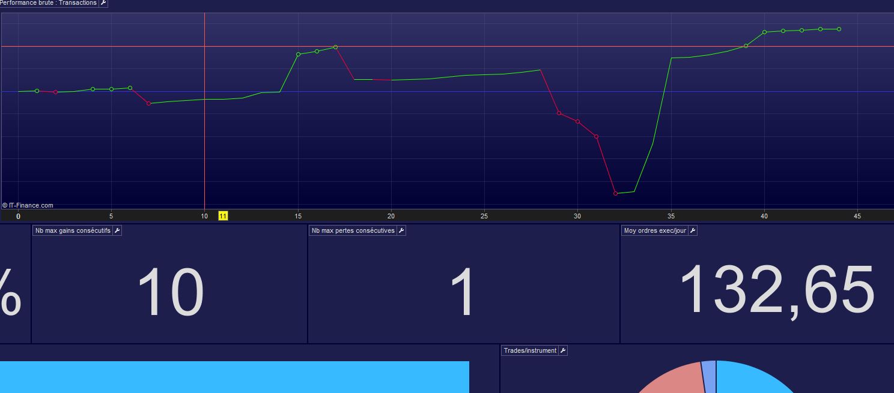Viewport: 894px width, 393px height.
Task: Click the x-axis label 45
Action: [857, 216]
